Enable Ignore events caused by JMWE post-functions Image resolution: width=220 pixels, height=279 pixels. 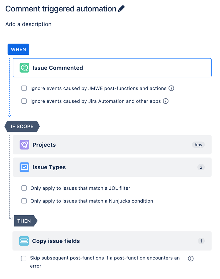click(24, 88)
